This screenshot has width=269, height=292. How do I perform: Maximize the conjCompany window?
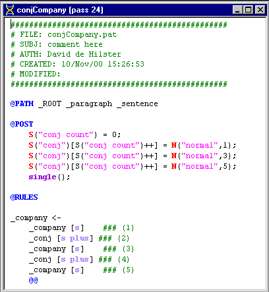tap(249, 10)
